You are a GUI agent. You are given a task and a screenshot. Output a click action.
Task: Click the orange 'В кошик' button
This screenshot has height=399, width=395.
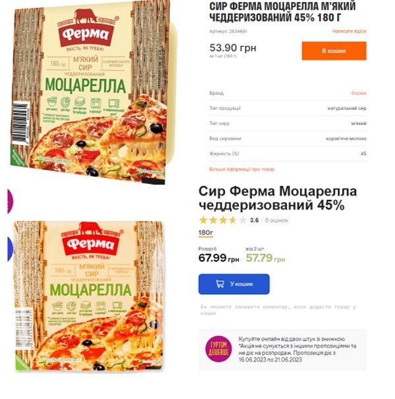click(x=334, y=51)
